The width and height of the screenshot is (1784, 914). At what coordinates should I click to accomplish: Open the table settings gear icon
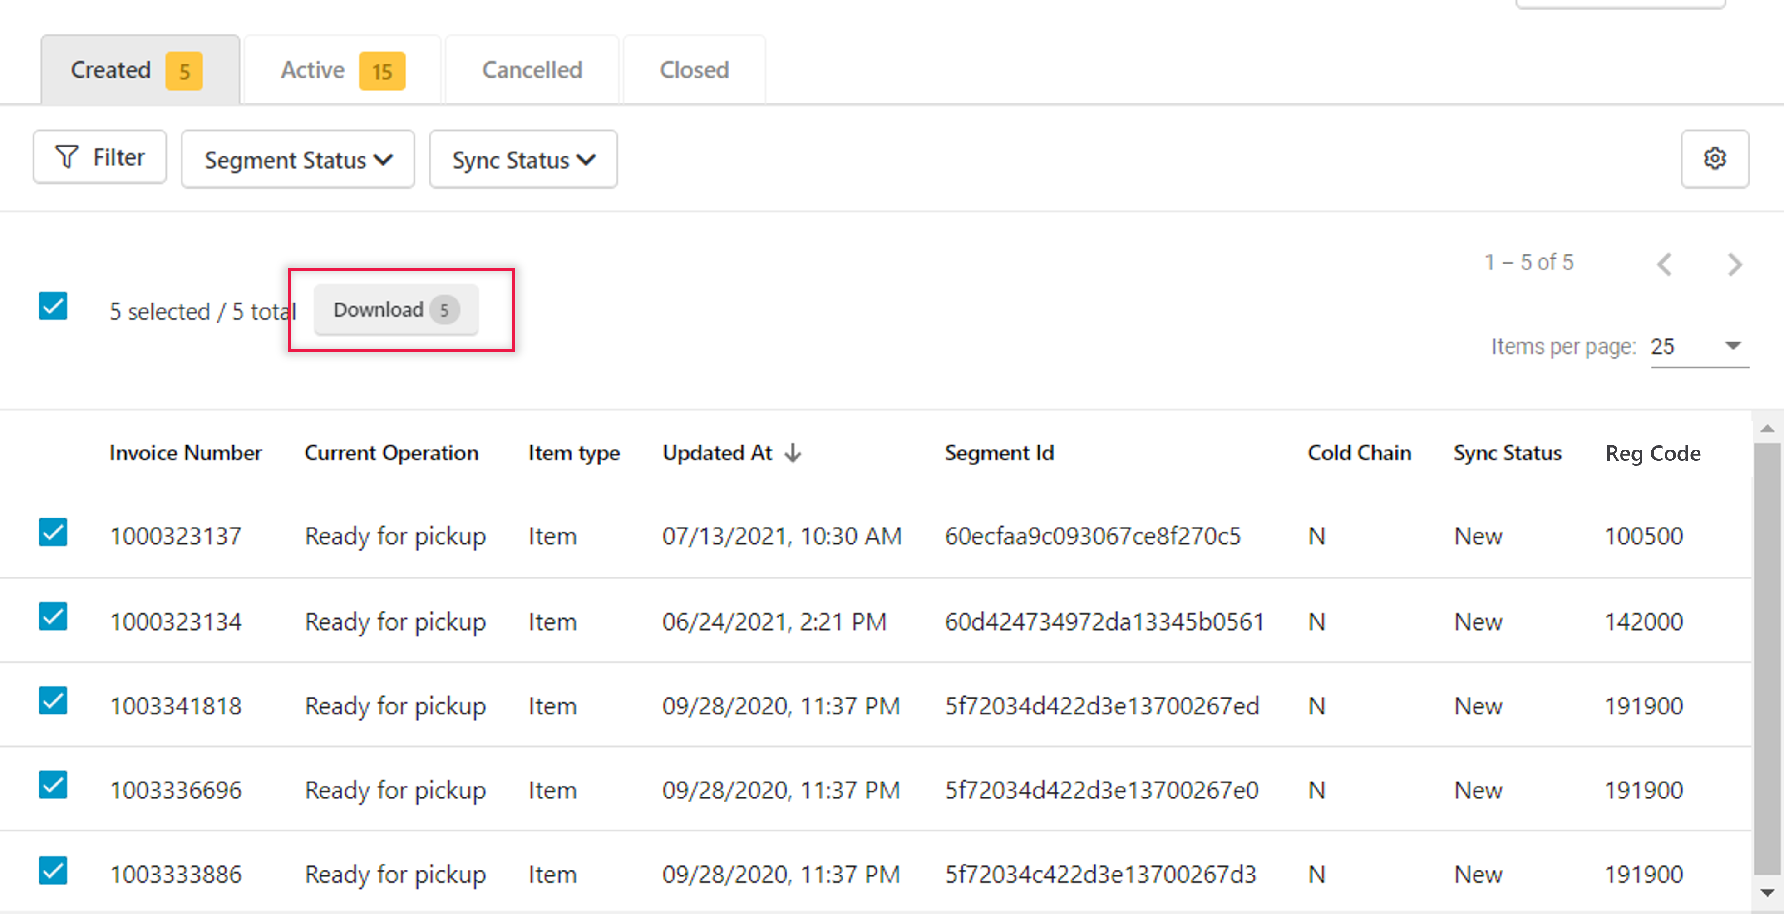[x=1714, y=158]
